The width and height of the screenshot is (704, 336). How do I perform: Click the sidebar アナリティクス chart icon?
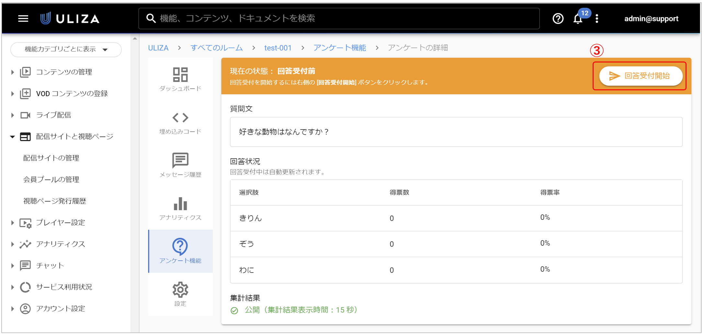pos(25,244)
